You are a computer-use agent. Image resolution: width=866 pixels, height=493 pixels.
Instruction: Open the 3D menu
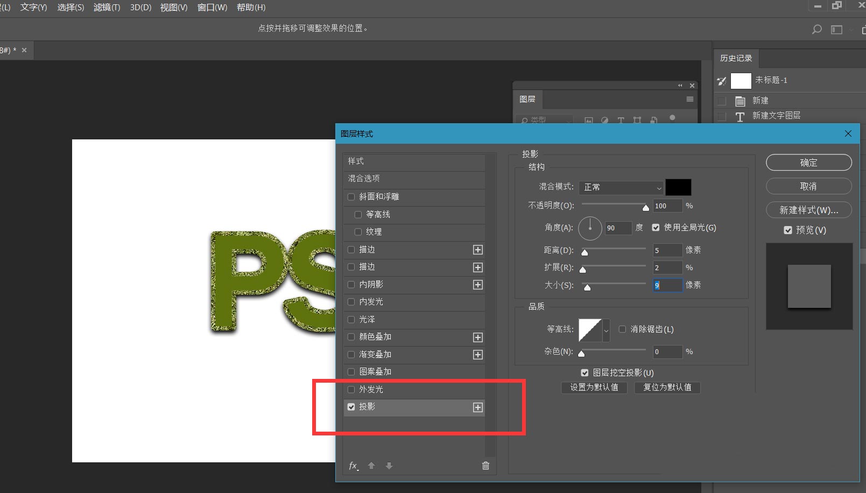[x=140, y=8]
